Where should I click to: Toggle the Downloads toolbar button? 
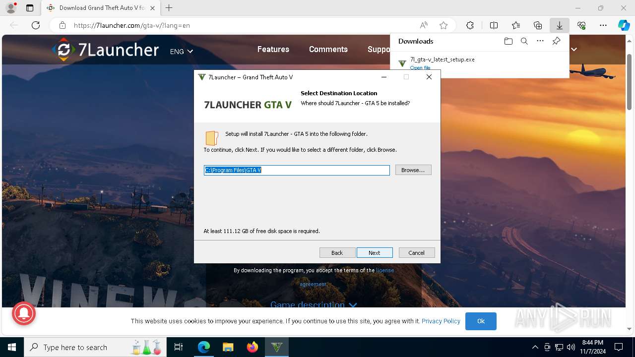tap(560, 25)
